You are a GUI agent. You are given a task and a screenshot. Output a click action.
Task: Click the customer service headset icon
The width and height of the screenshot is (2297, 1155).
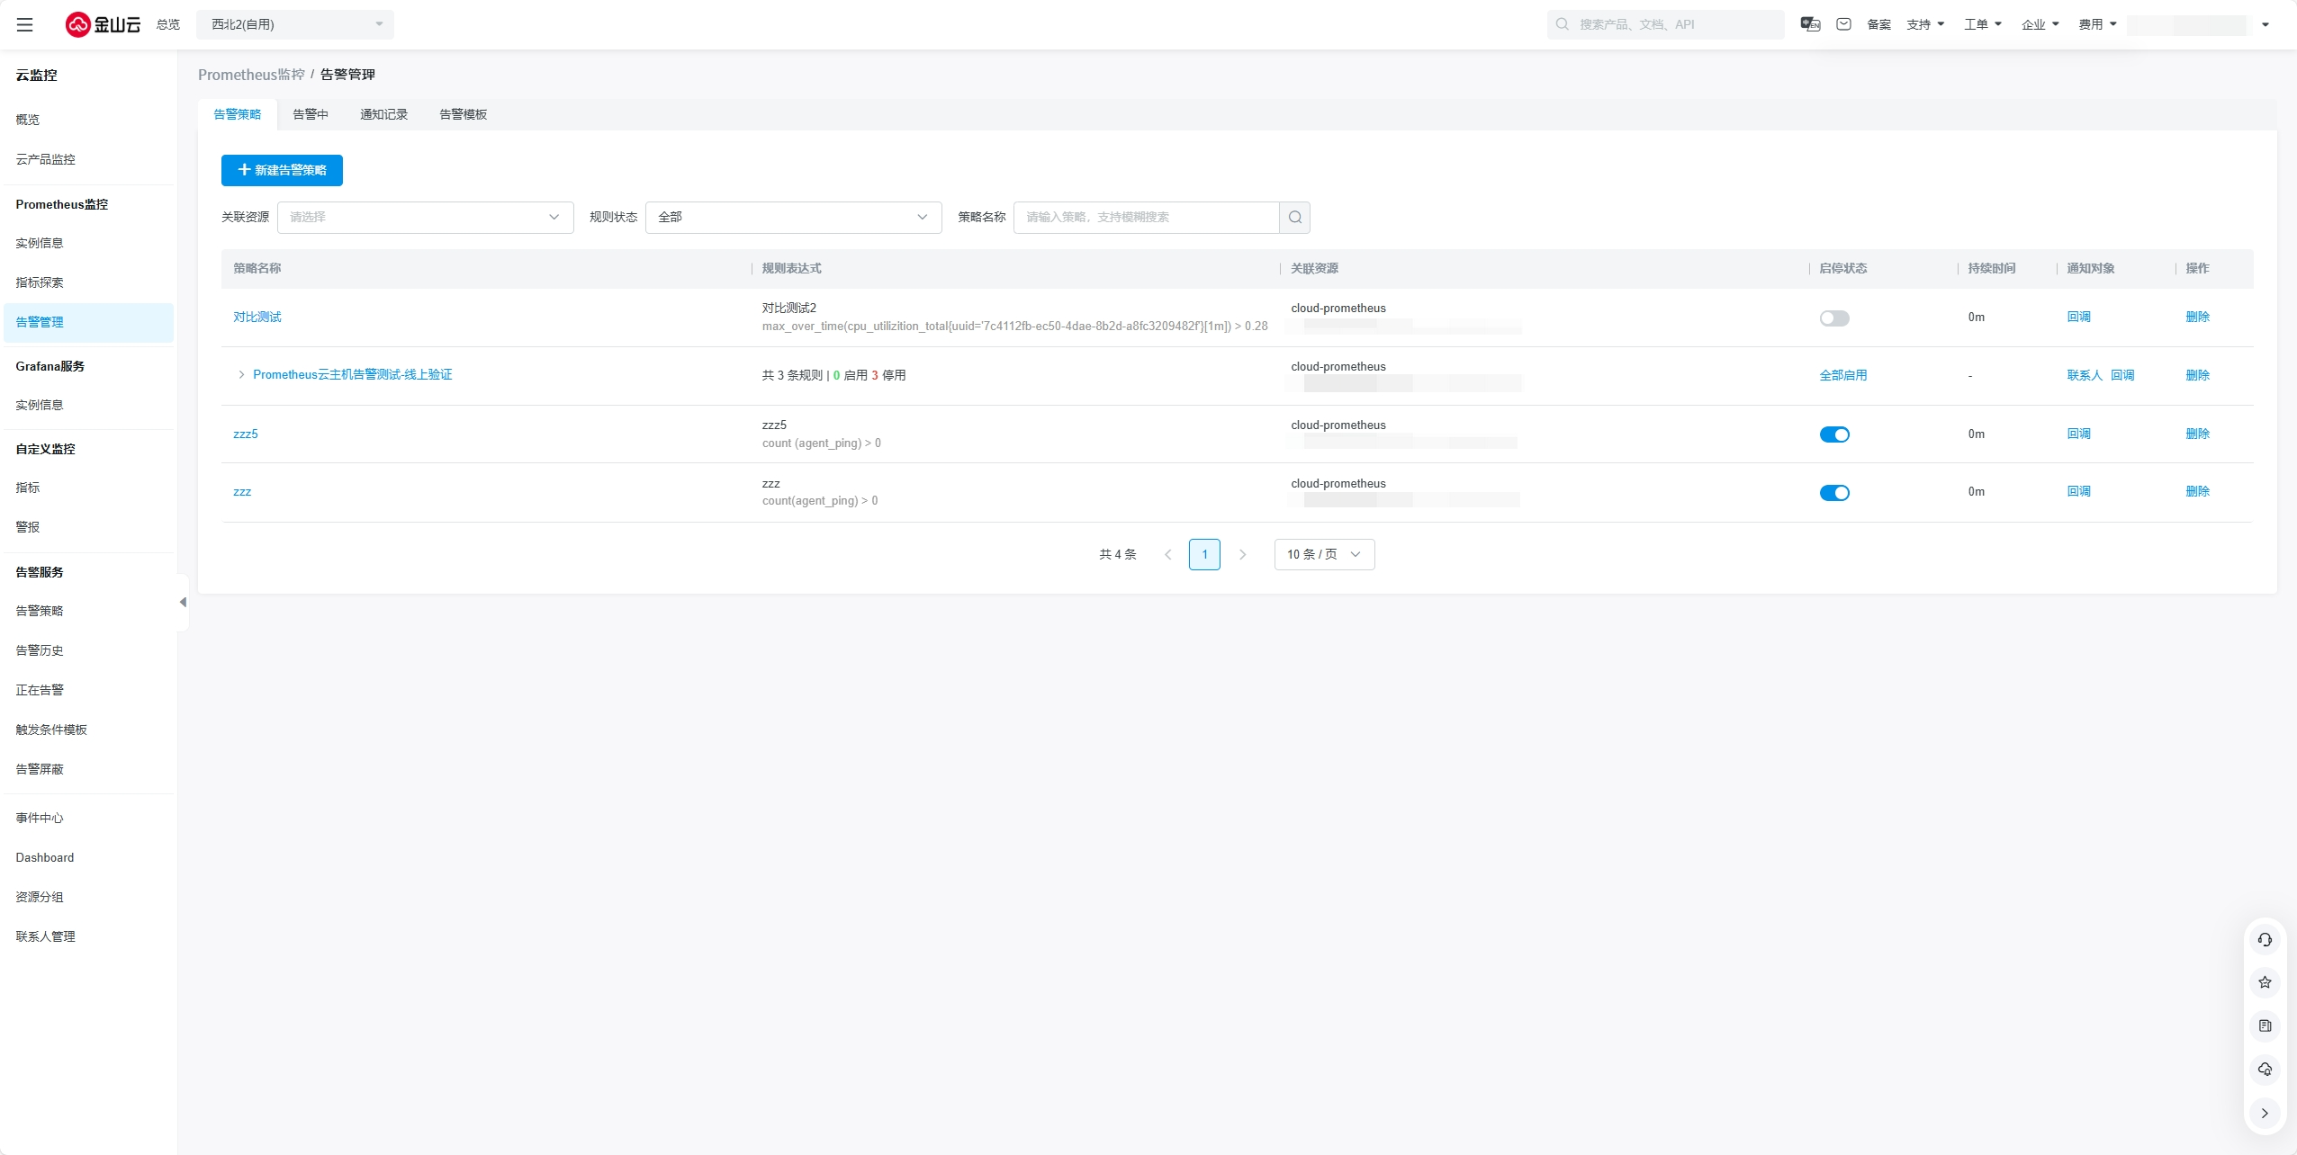[2265, 940]
